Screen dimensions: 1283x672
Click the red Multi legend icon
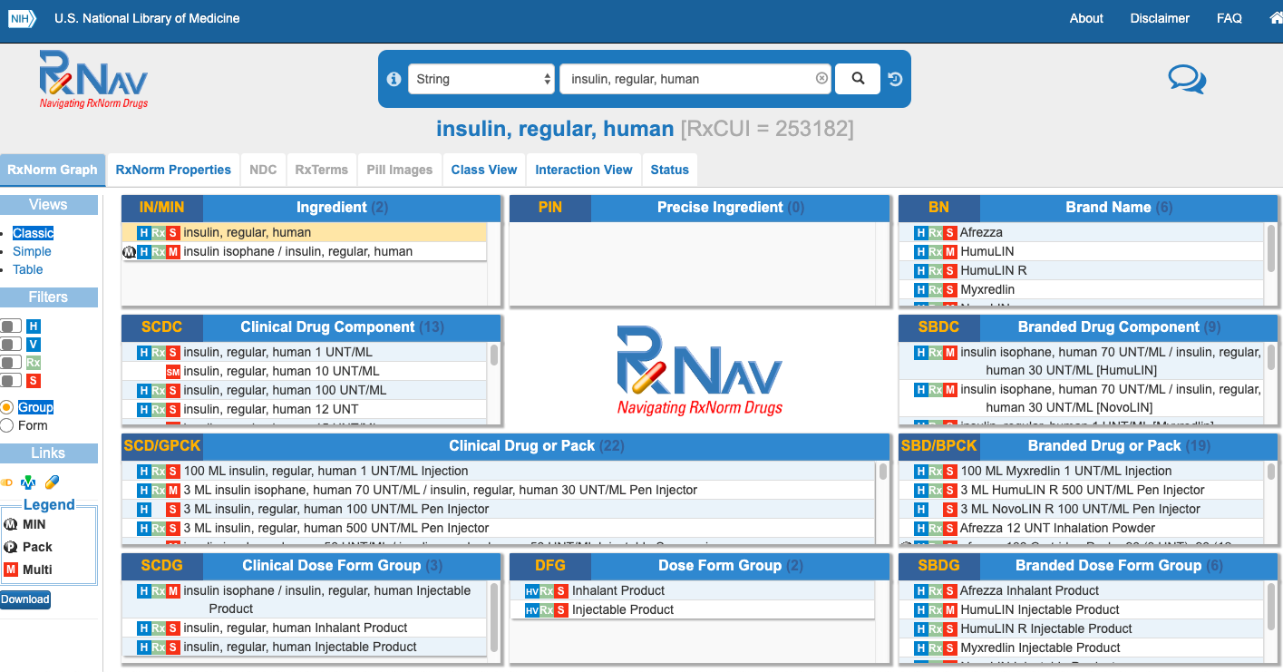[11, 570]
